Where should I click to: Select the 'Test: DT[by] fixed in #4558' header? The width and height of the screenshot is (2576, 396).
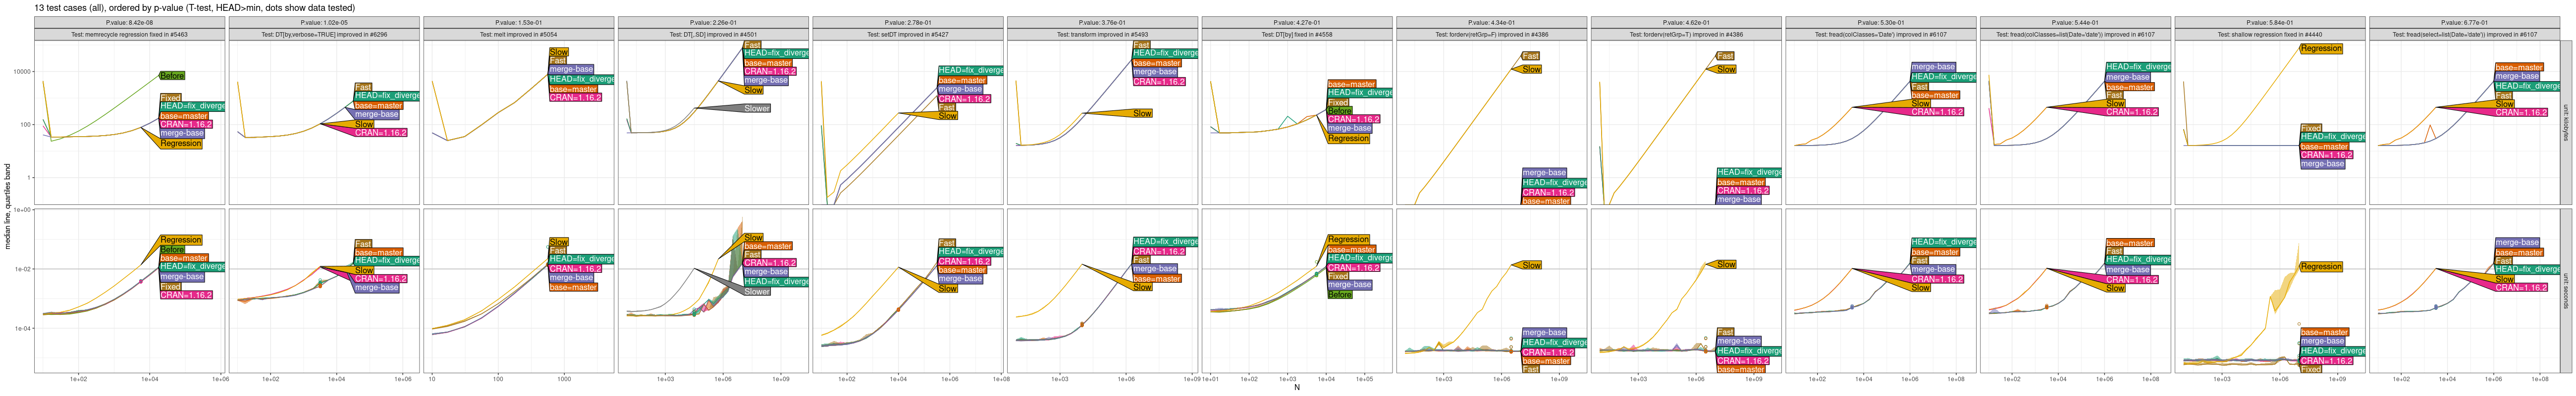point(1296,35)
